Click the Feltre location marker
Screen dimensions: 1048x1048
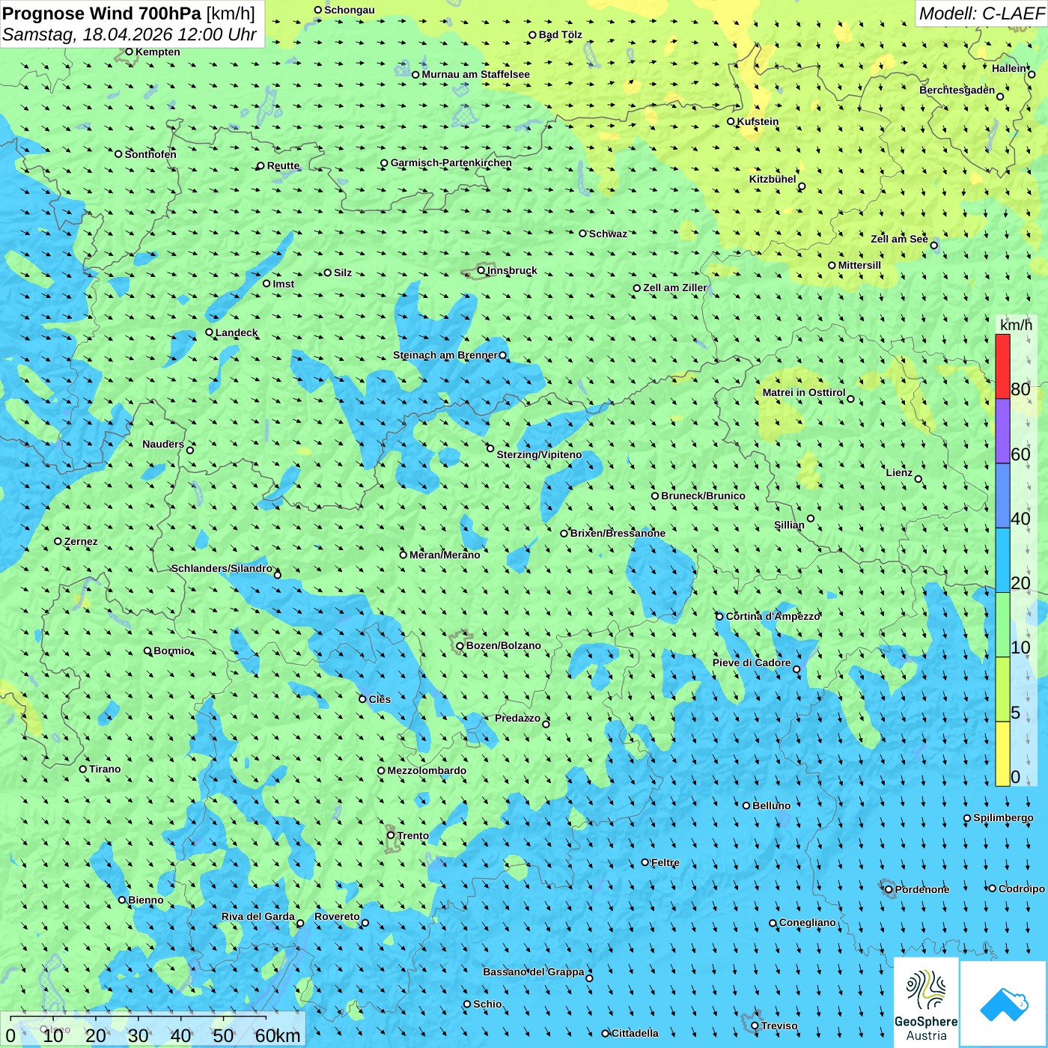pyautogui.click(x=645, y=862)
